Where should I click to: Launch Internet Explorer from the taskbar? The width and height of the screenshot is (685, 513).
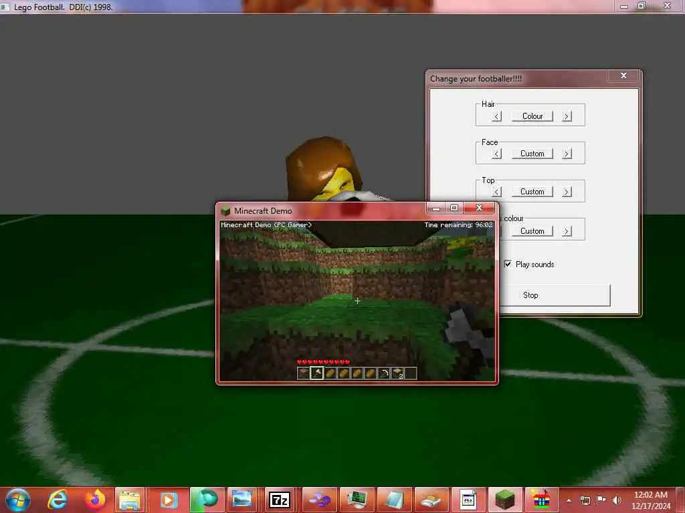click(x=58, y=500)
